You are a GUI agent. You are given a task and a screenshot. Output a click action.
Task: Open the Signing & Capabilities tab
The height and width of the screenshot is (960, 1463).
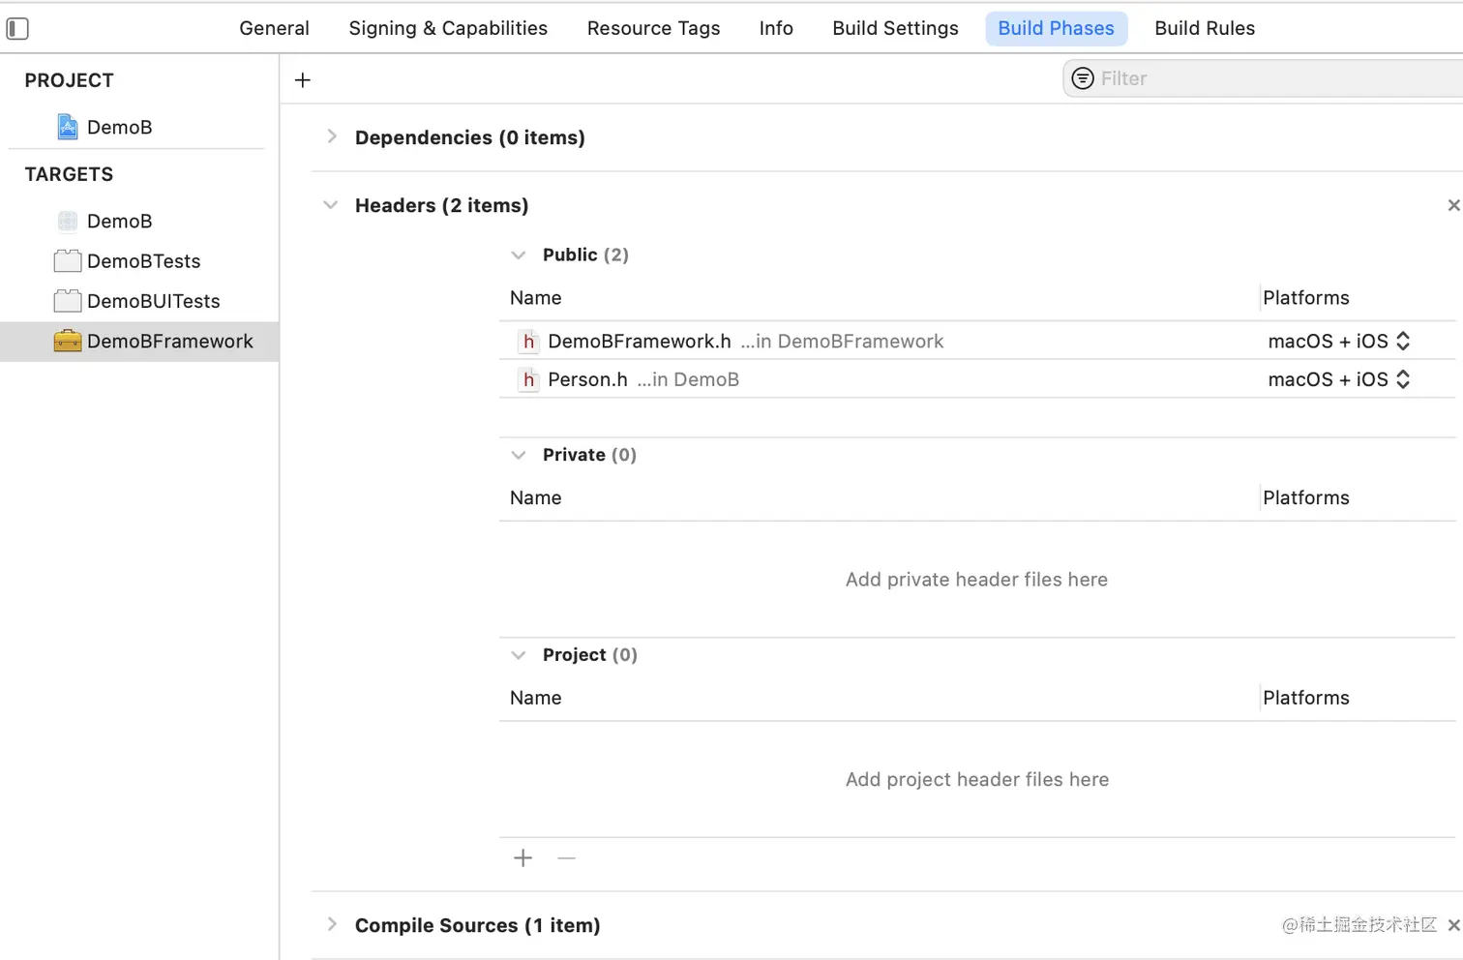448,28
